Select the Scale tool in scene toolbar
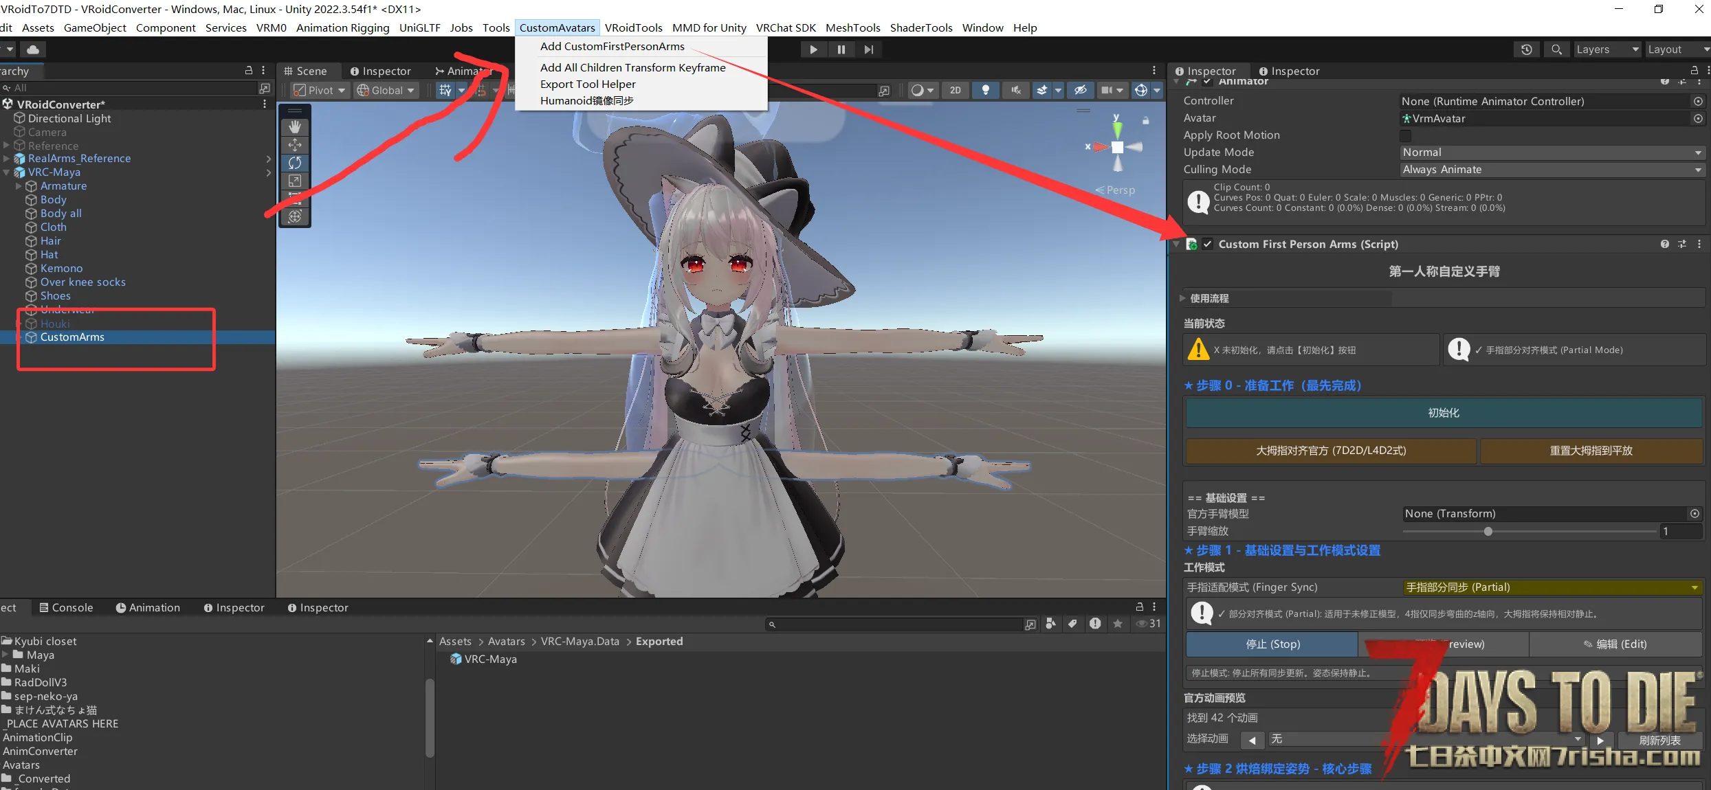This screenshot has height=790, width=1711. [295, 181]
